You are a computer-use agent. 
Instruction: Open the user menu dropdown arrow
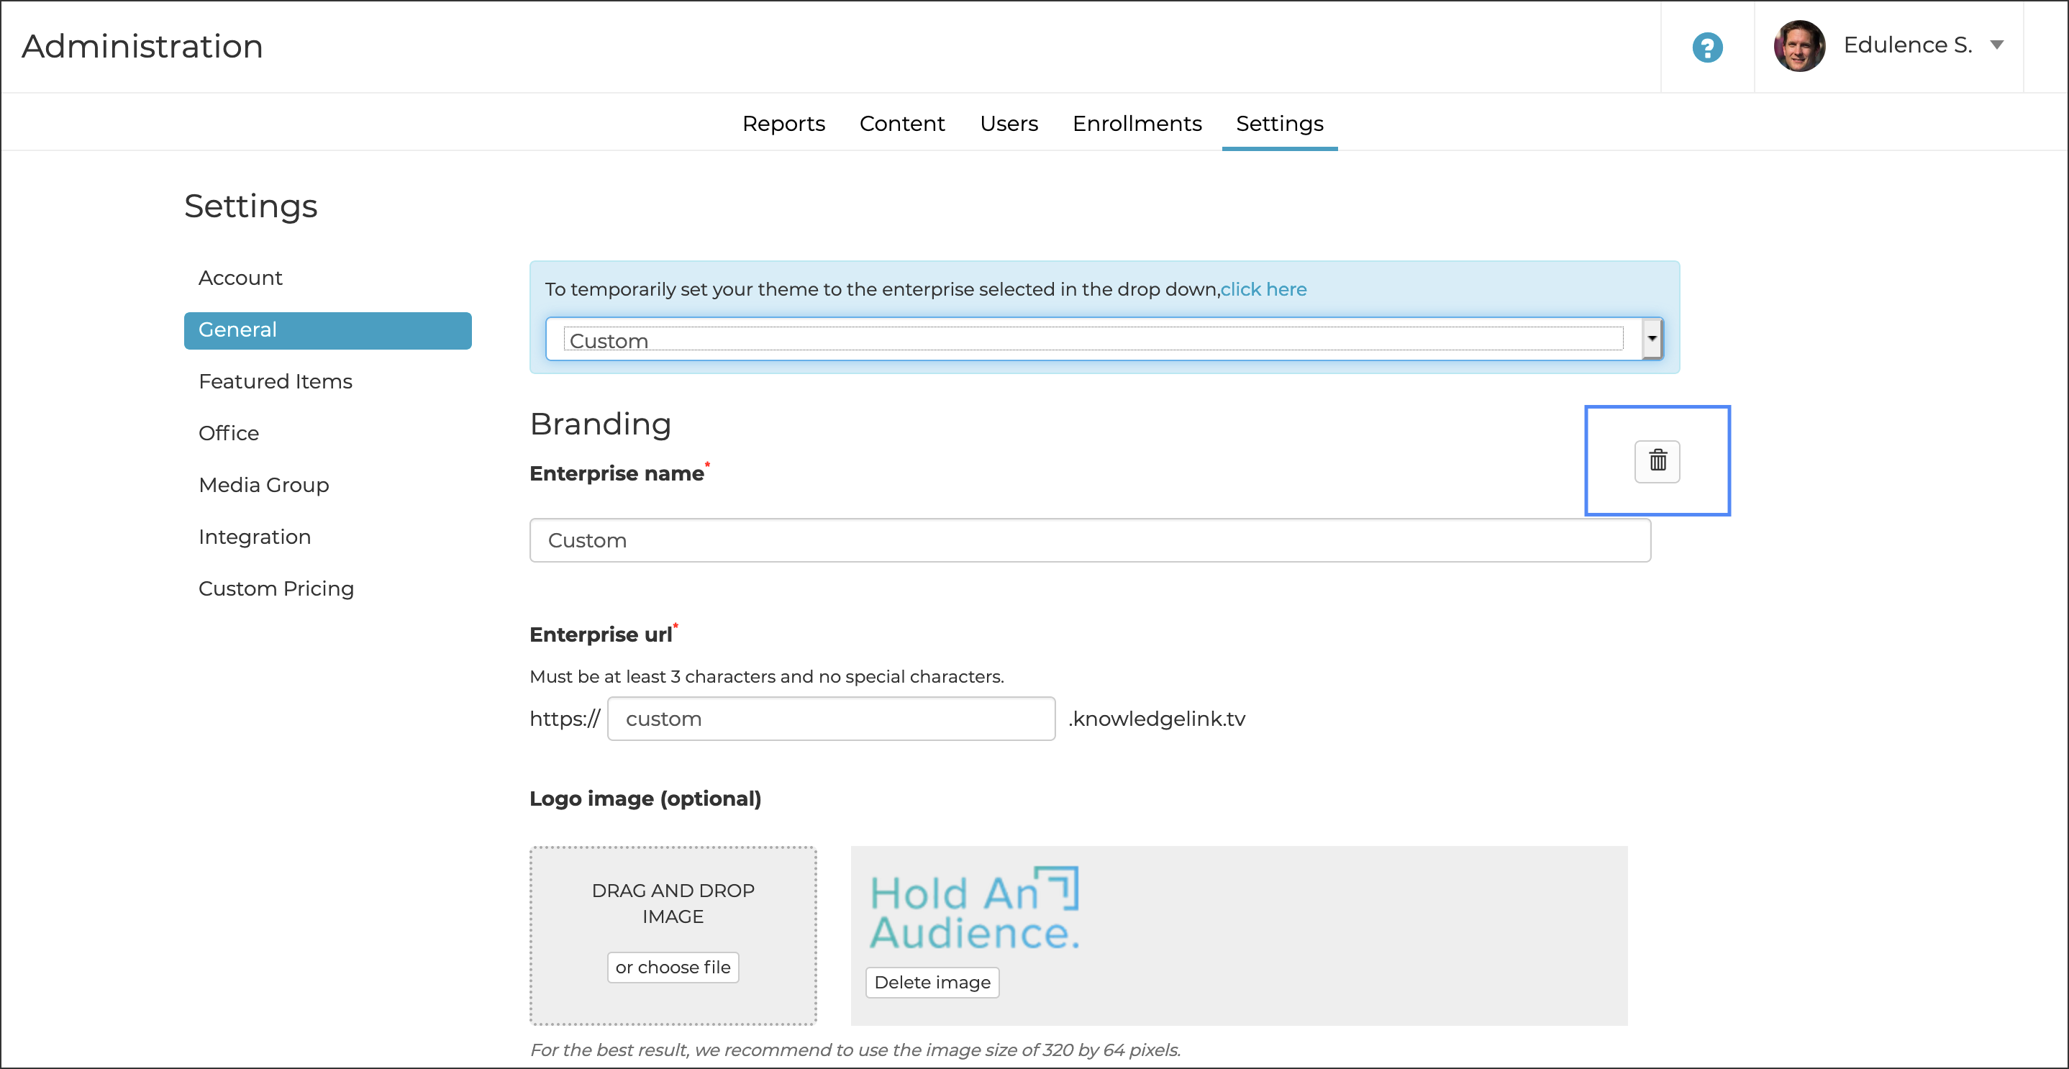pyautogui.click(x=1997, y=45)
